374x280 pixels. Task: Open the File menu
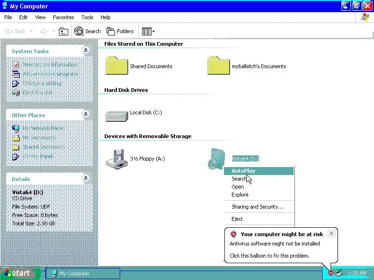coord(8,17)
